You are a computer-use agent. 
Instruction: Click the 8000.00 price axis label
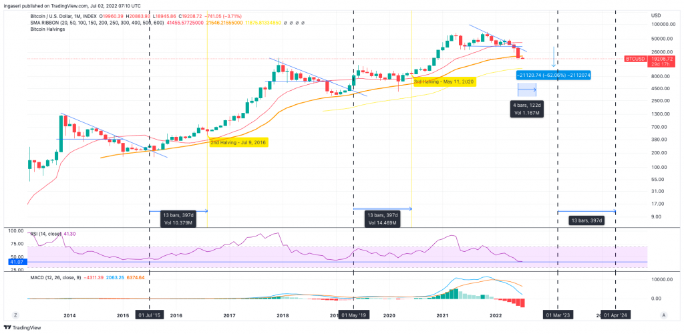pyautogui.click(x=661, y=76)
